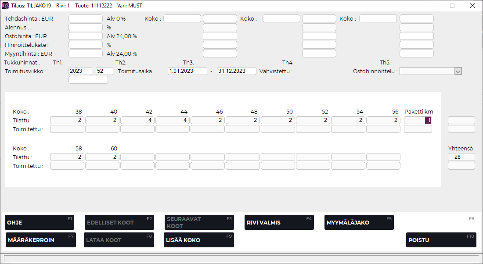Open MYYMÄLÄJAKO store distribution
Image resolution: width=483 pixels, height=264 pixels.
[x=359, y=222]
